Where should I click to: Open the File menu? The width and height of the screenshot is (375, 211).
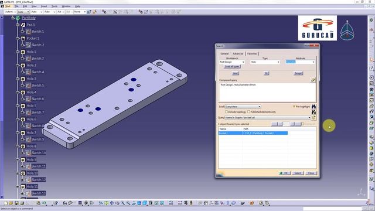point(16,6)
